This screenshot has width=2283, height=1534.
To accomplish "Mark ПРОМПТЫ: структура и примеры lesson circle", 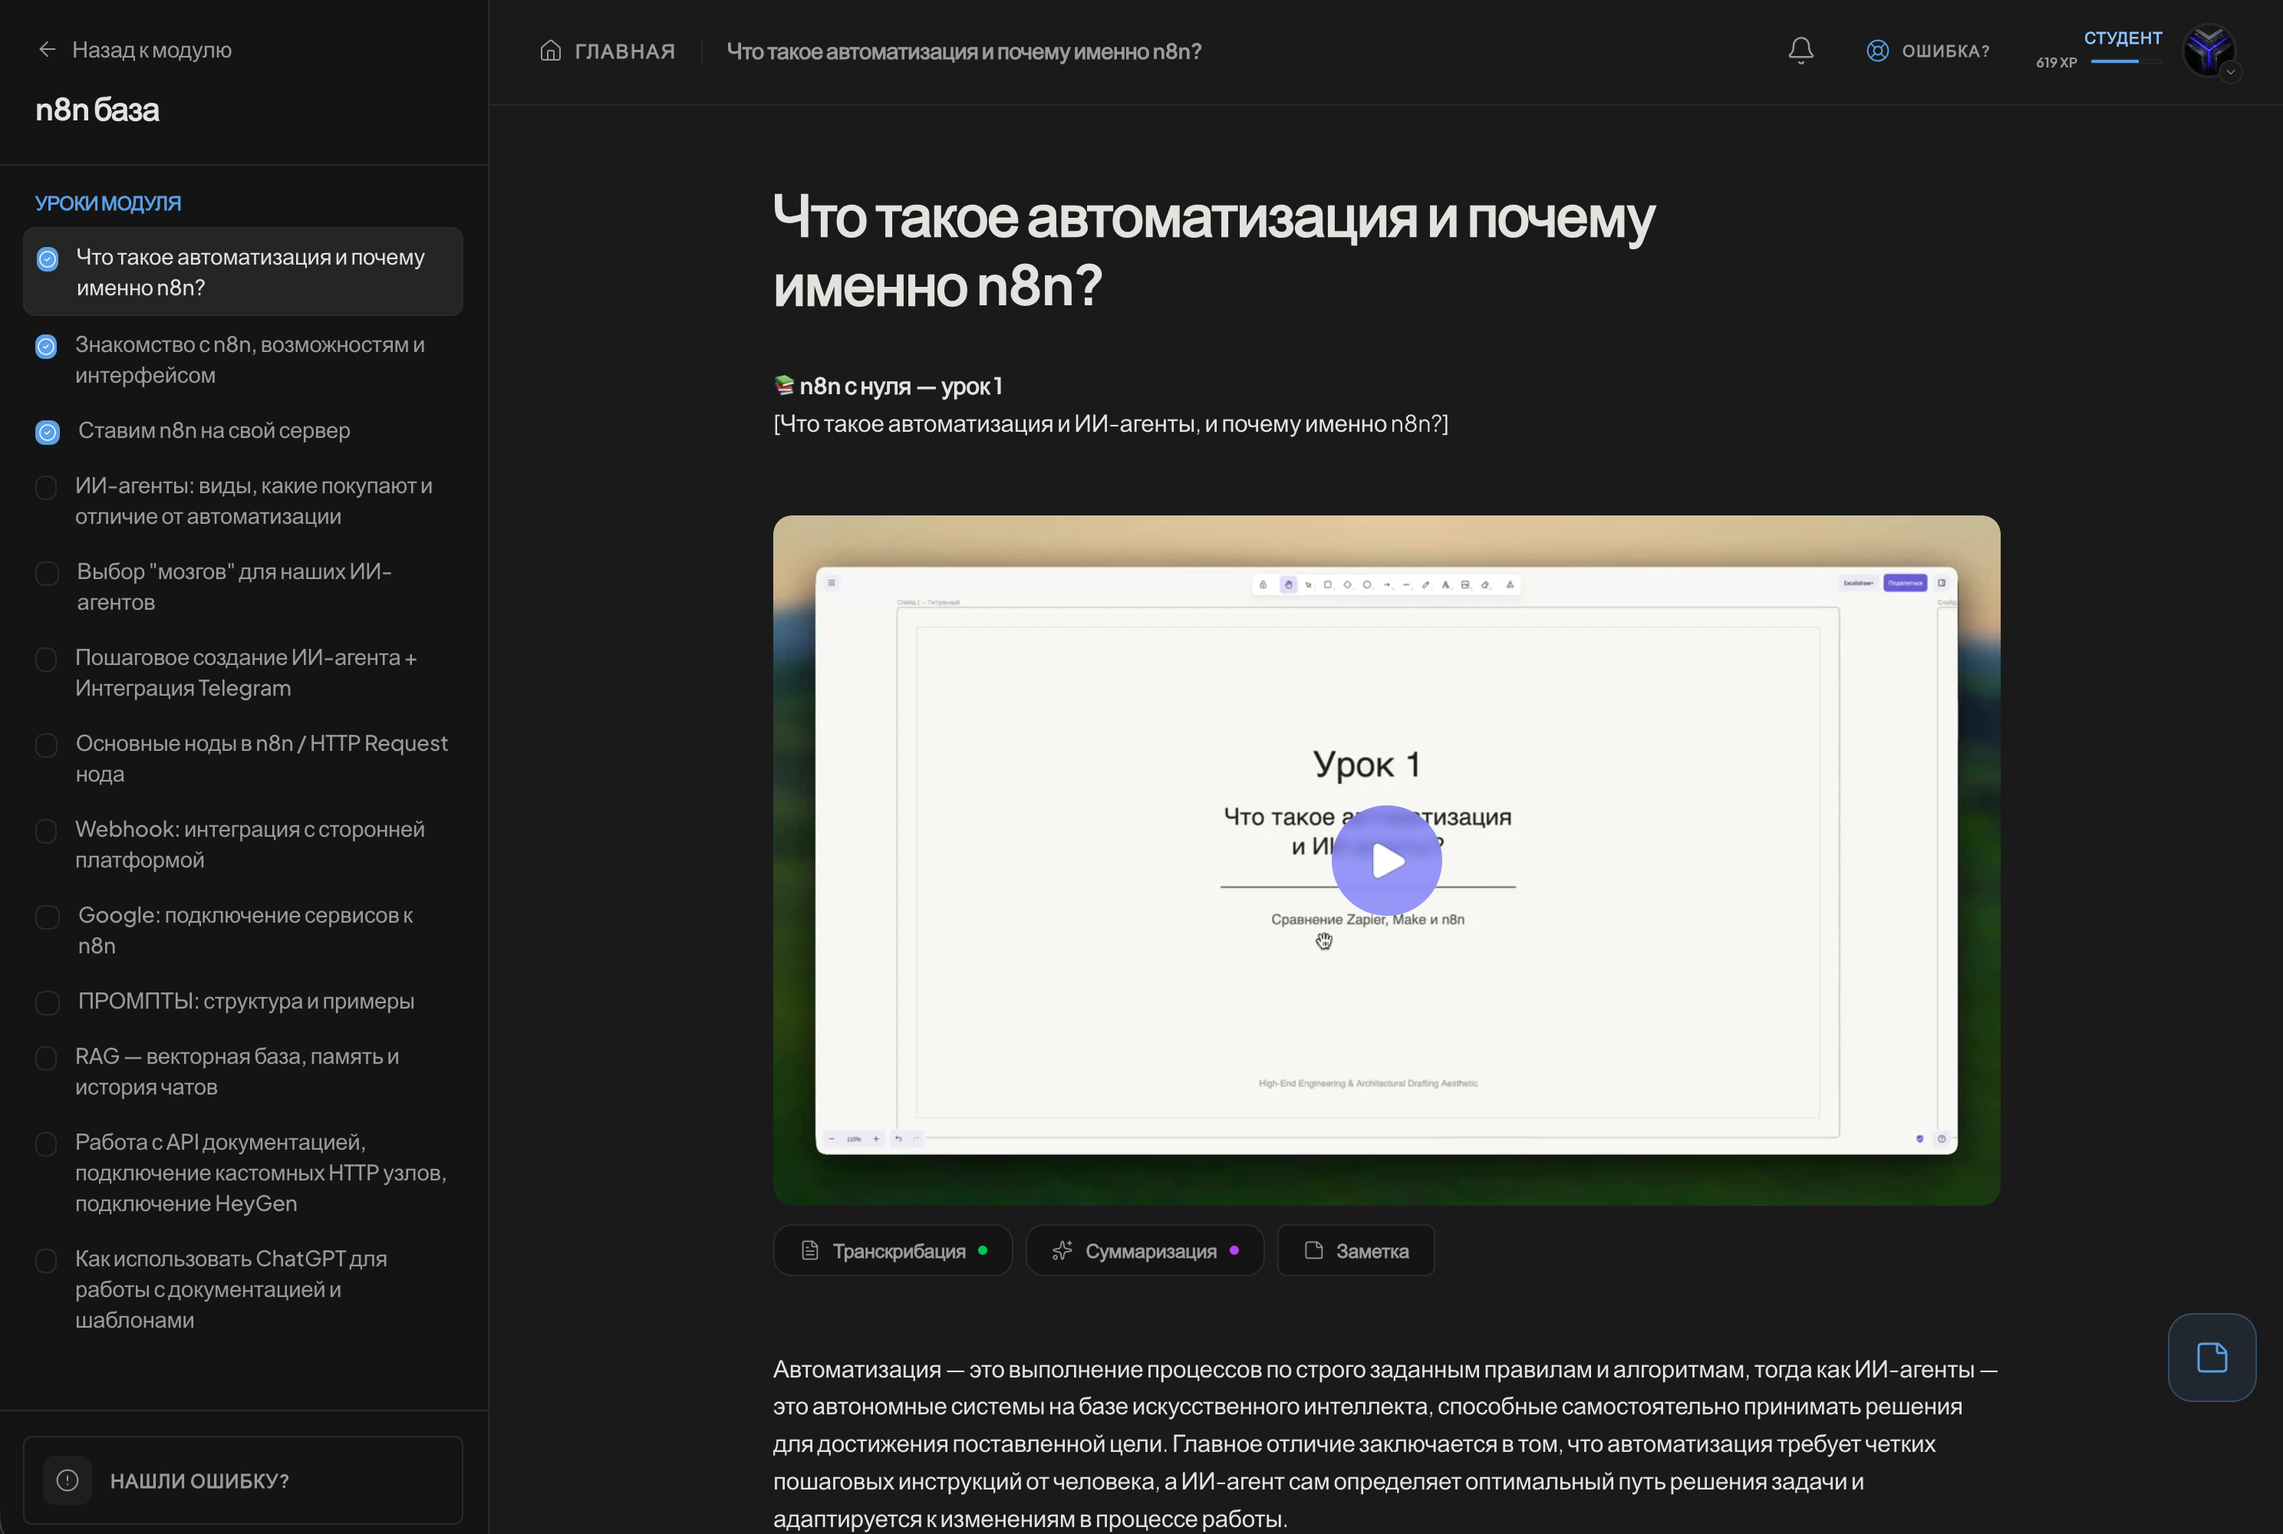I will pyautogui.click(x=47, y=1002).
